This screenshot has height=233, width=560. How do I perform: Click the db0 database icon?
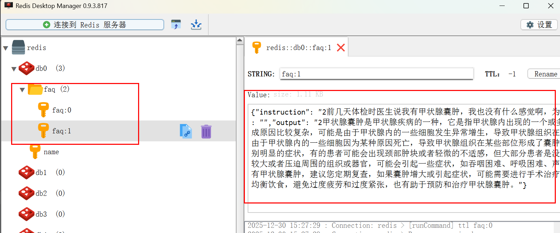pos(26,68)
